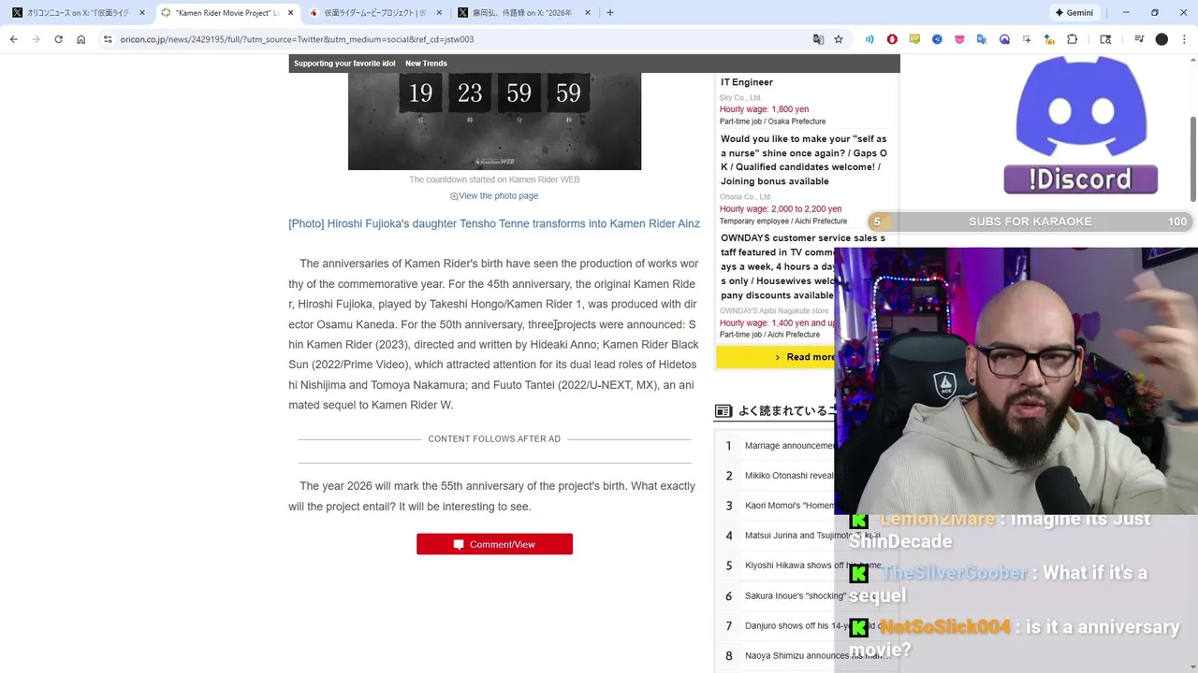Close the Kamen Rider Movie Project tab
Screen dimensions: 1198x673
[x=290, y=13]
